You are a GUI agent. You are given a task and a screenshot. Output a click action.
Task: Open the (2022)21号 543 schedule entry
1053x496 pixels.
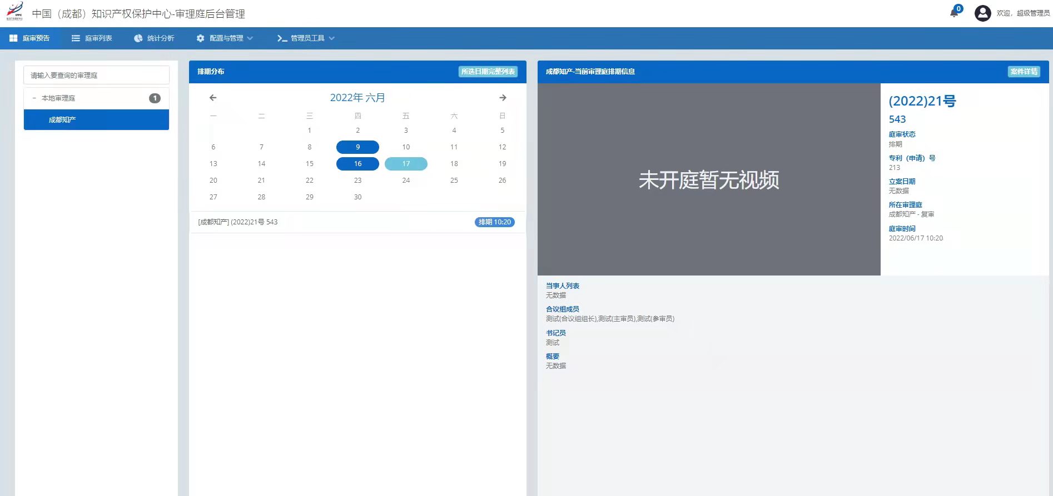point(238,222)
